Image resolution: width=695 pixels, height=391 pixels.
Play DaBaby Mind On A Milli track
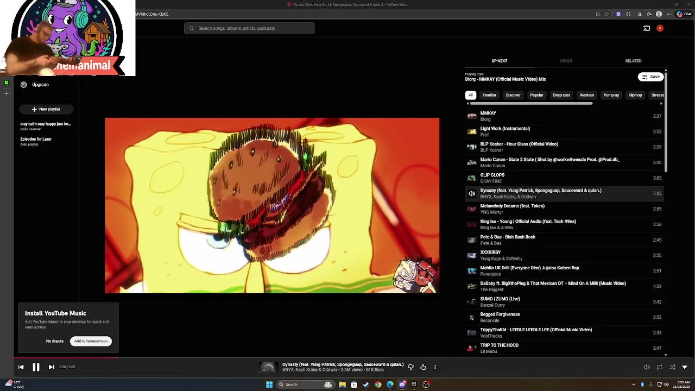point(564,286)
